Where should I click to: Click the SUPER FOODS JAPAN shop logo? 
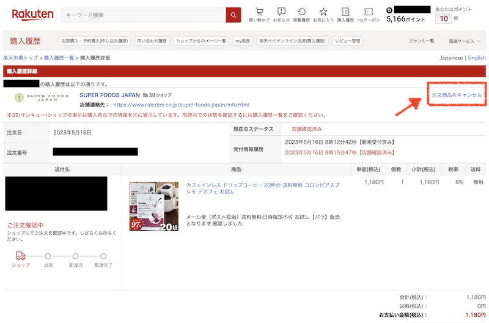tap(42, 97)
